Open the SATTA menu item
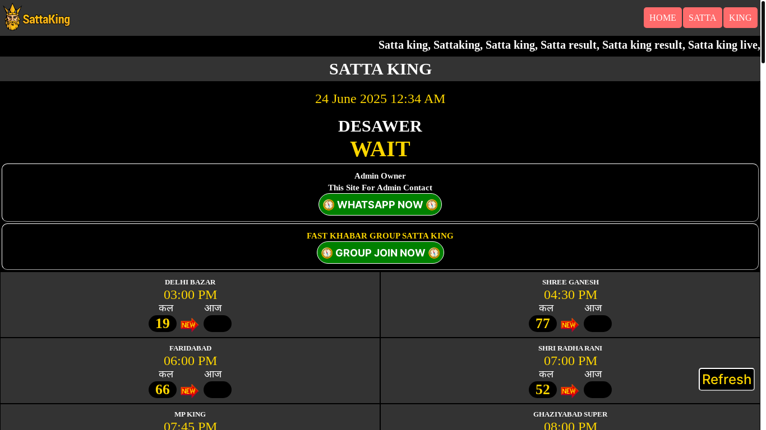Image resolution: width=766 pixels, height=430 pixels. coord(702,18)
